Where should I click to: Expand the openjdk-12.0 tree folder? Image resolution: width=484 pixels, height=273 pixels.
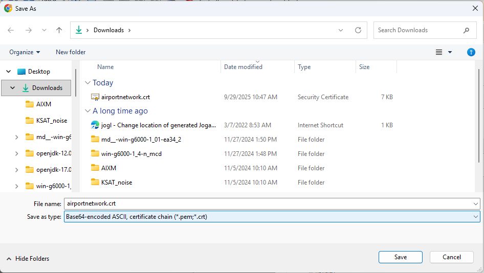(x=17, y=153)
